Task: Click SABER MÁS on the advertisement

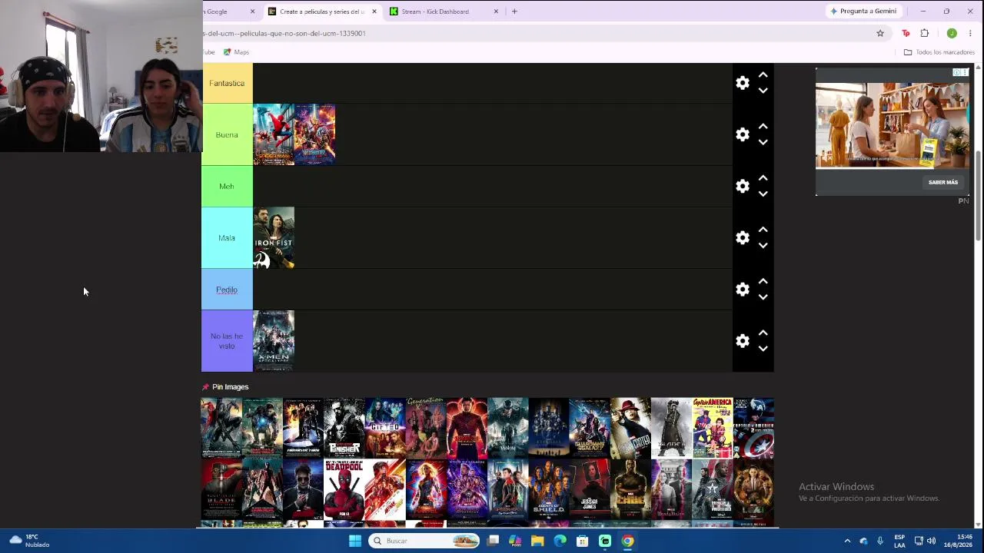Action: pyautogui.click(x=943, y=183)
